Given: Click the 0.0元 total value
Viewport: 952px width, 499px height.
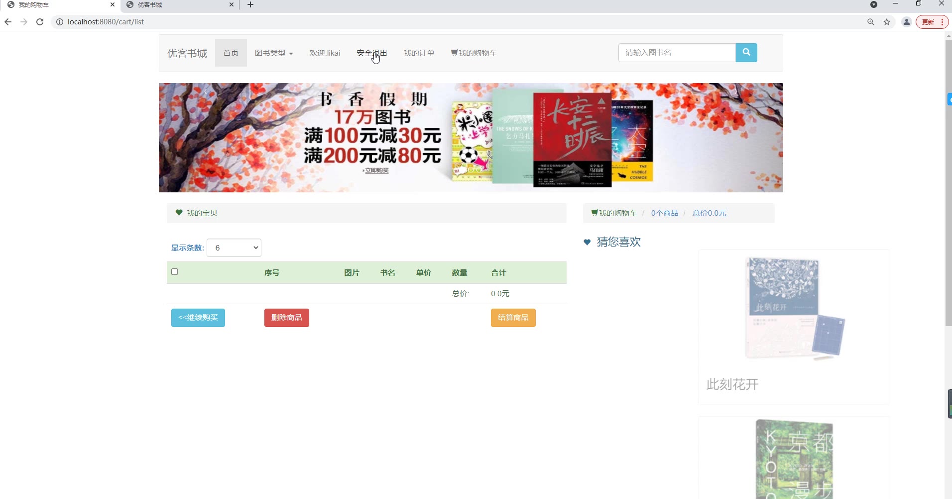Looking at the screenshot, I should click(x=500, y=294).
